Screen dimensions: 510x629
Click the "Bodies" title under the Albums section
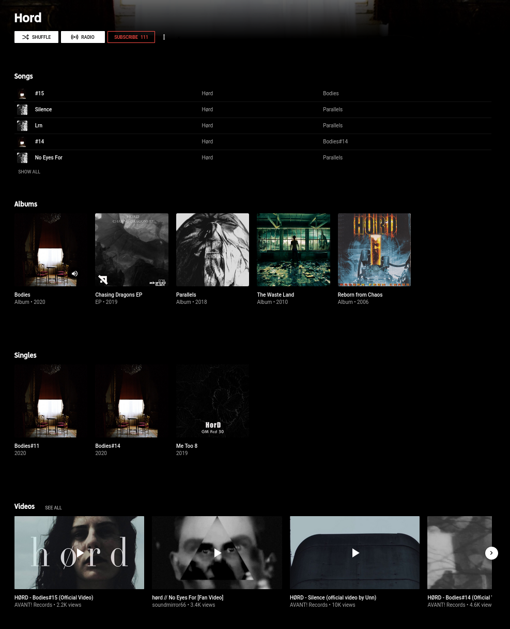coord(22,295)
